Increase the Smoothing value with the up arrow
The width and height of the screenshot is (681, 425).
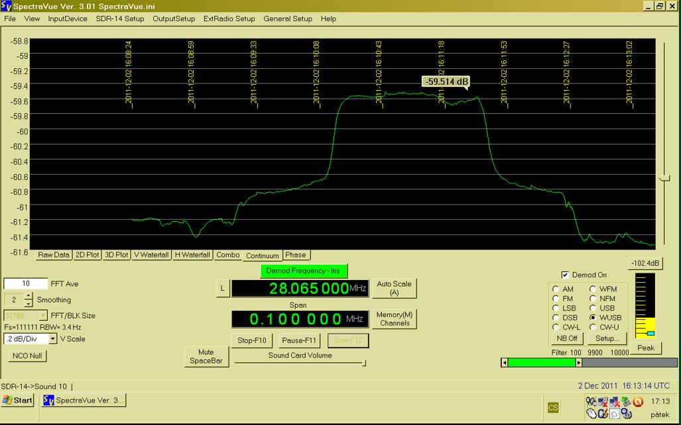29,296
